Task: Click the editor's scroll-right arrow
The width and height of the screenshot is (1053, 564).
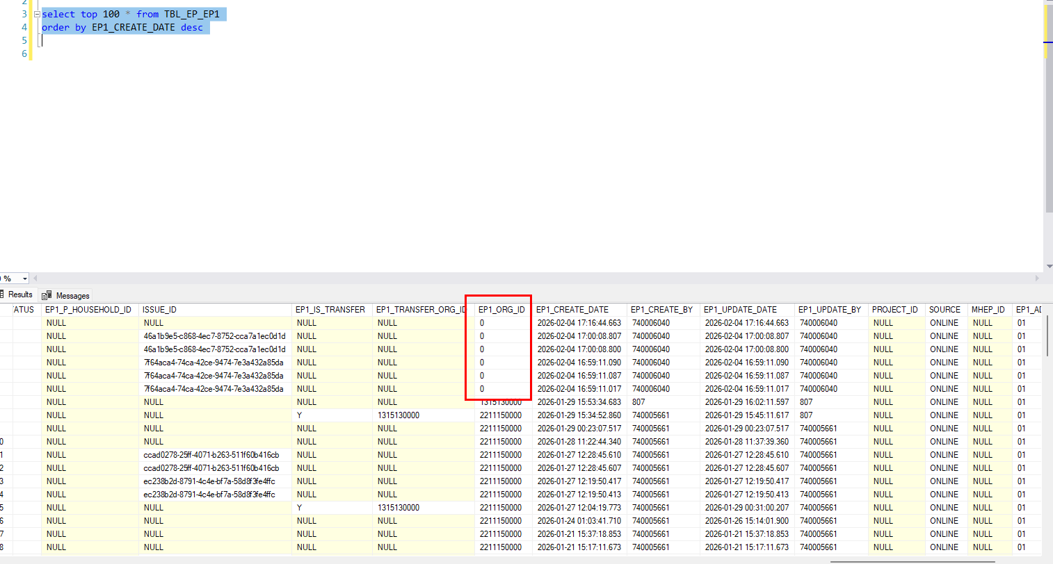Action: pos(1036,279)
